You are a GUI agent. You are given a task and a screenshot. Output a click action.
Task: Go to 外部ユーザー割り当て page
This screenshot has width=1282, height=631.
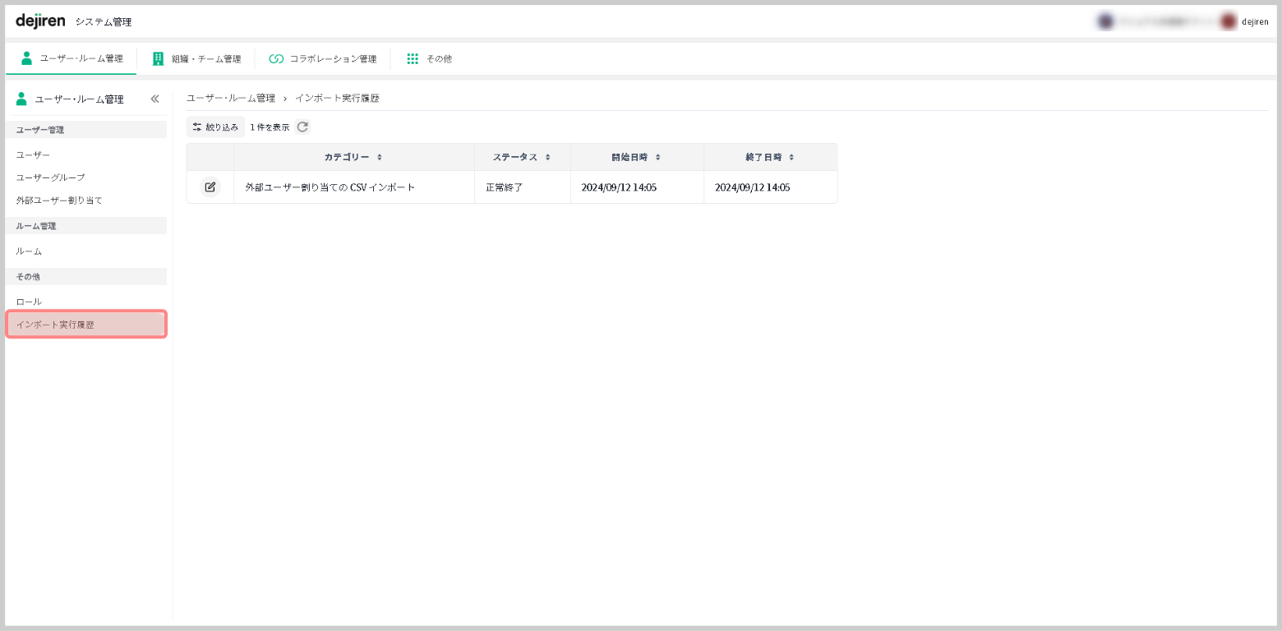pyautogui.click(x=59, y=200)
